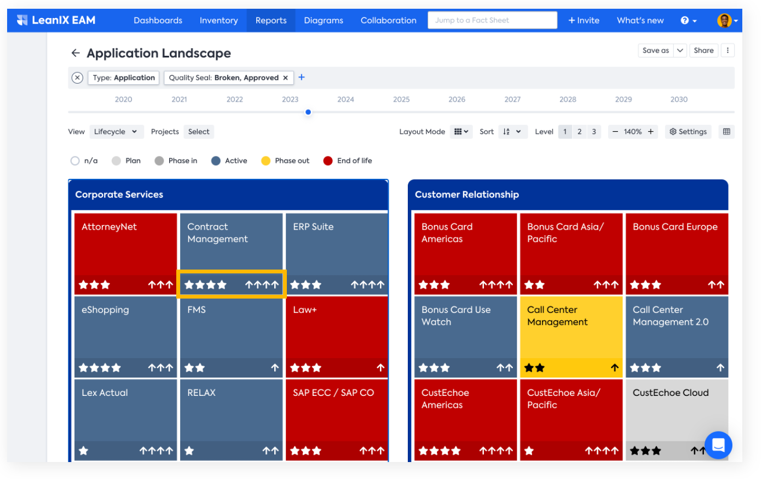Open the Inventory menu
Screen dimensions: 762x479
pyautogui.click(x=218, y=20)
